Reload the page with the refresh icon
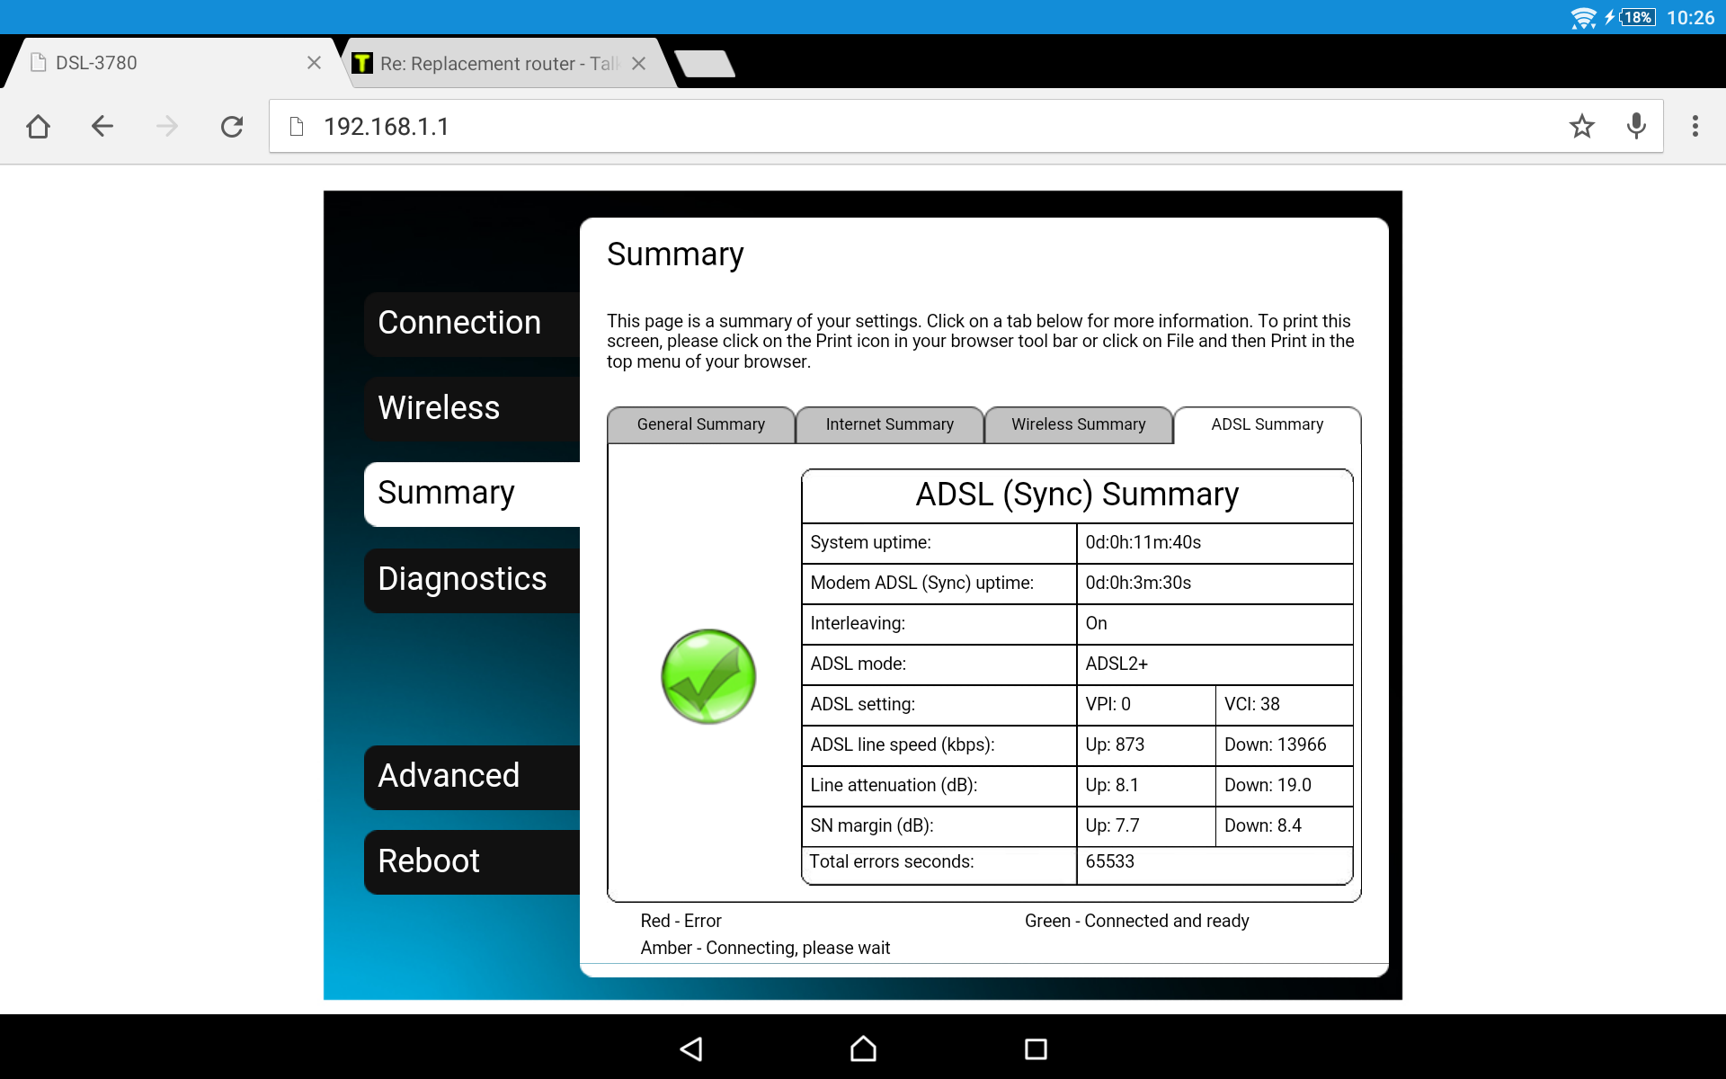 pos(232,127)
